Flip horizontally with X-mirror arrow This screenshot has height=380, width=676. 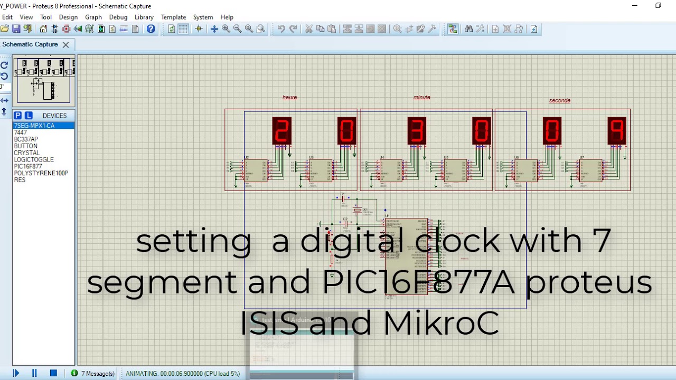click(4, 100)
